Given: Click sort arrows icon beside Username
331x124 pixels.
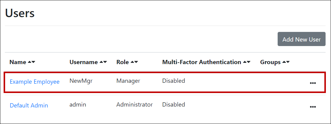Looking at the screenshot, I should click(x=103, y=62).
